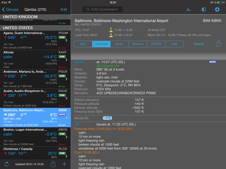Tap the BWI-KBWI airport code

[x=212, y=21]
